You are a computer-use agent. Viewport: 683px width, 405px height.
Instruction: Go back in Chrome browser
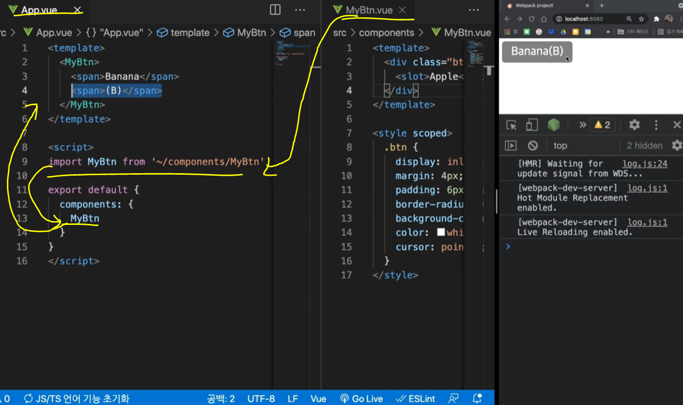pos(507,19)
